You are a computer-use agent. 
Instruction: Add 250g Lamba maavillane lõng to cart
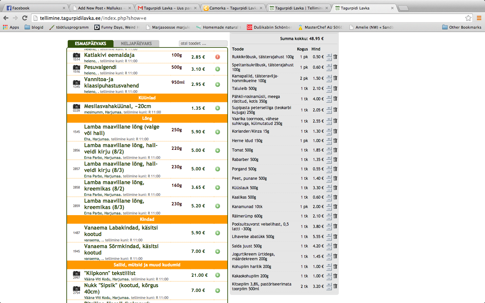(x=218, y=132)
